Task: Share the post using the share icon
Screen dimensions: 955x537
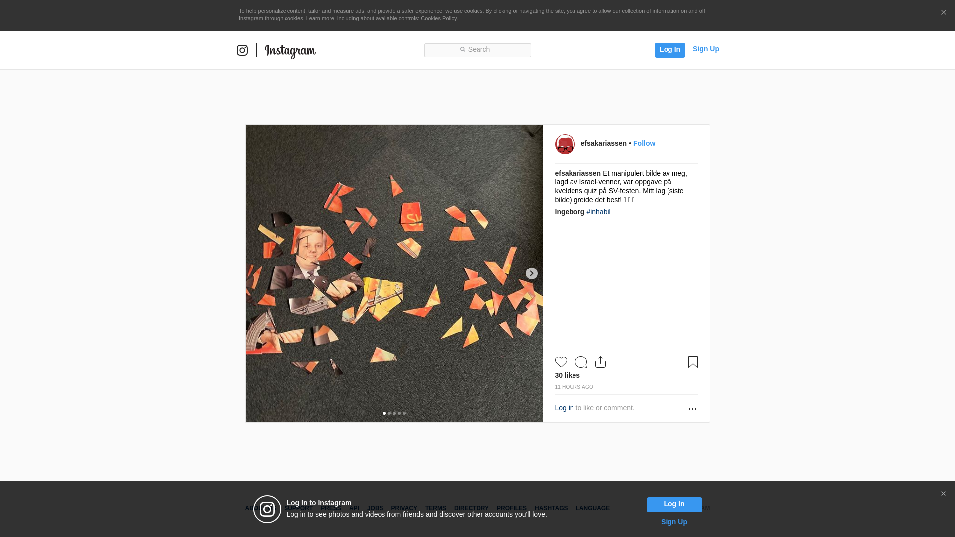Action: 600,362
